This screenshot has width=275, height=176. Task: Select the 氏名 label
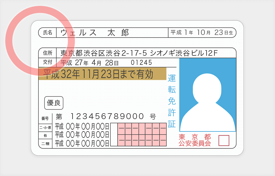48,33
